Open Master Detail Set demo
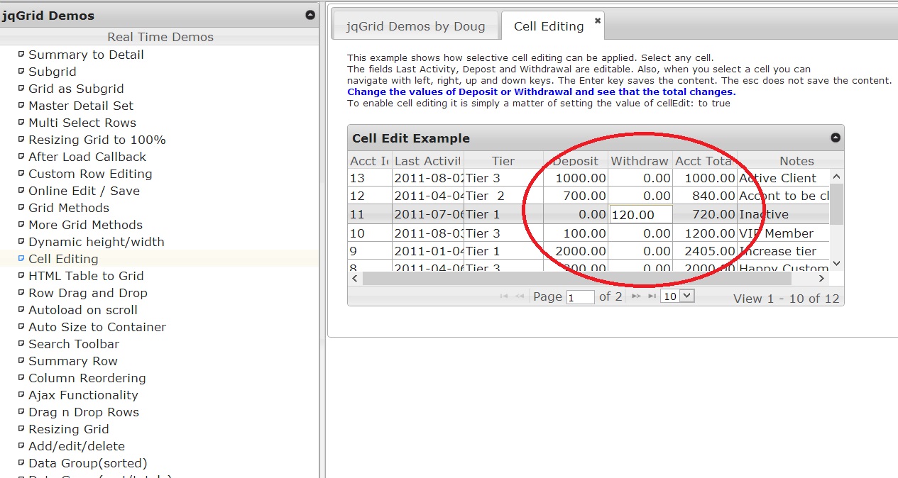Image resolution: width=898 pixels, height=478 pixels. tap(81, 106)
